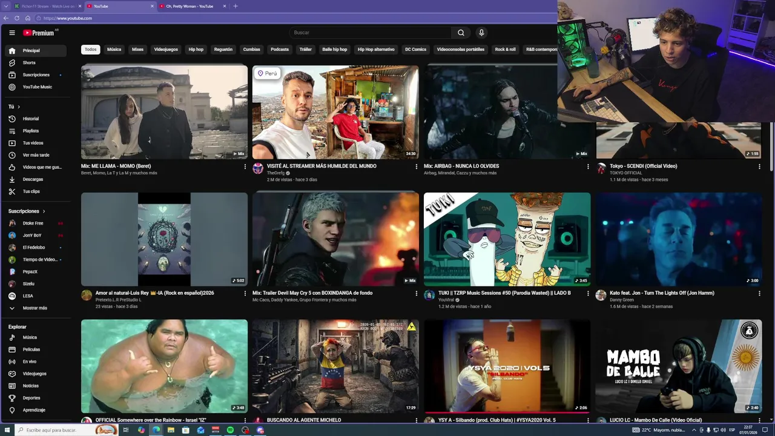The height and width of the screenshot is (436, 775).
Task: Select the Hip hop filter chip
Action: pos(196,50)
